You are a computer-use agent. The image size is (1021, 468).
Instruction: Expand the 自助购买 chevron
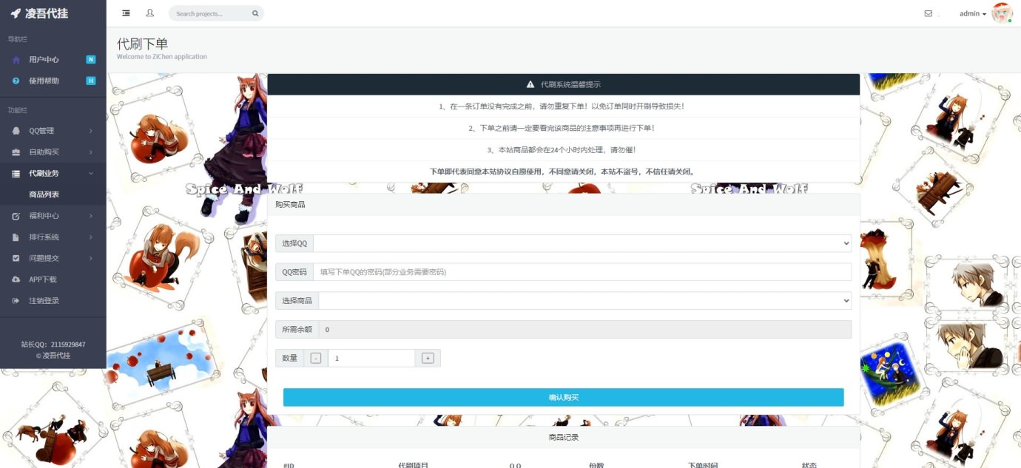pyautogui.click(x=91, y=152)
